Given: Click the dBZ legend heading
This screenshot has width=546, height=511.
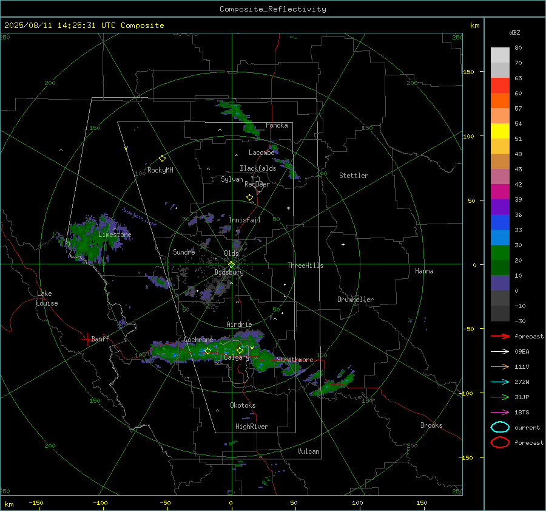Looking at the screenshot, I should tap(514, 32).
